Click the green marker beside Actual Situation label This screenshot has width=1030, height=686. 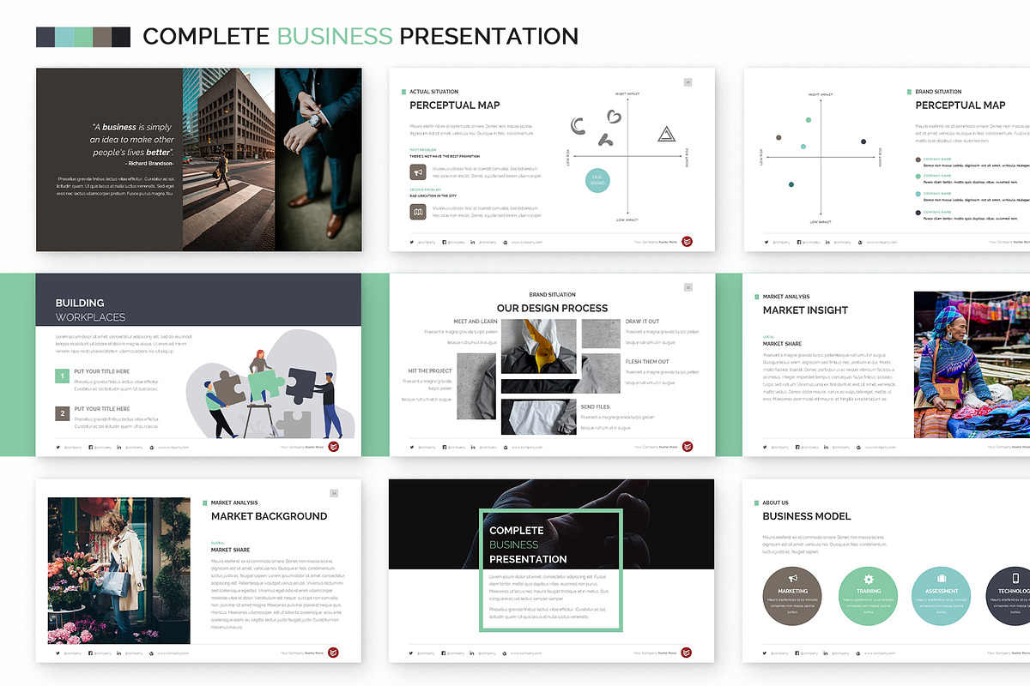point(403,92)
